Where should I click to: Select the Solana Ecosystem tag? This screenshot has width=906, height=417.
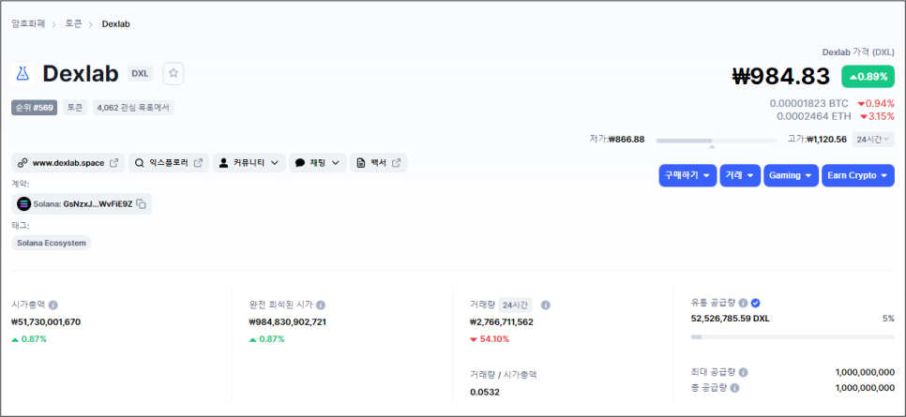[x=52, y=243]
